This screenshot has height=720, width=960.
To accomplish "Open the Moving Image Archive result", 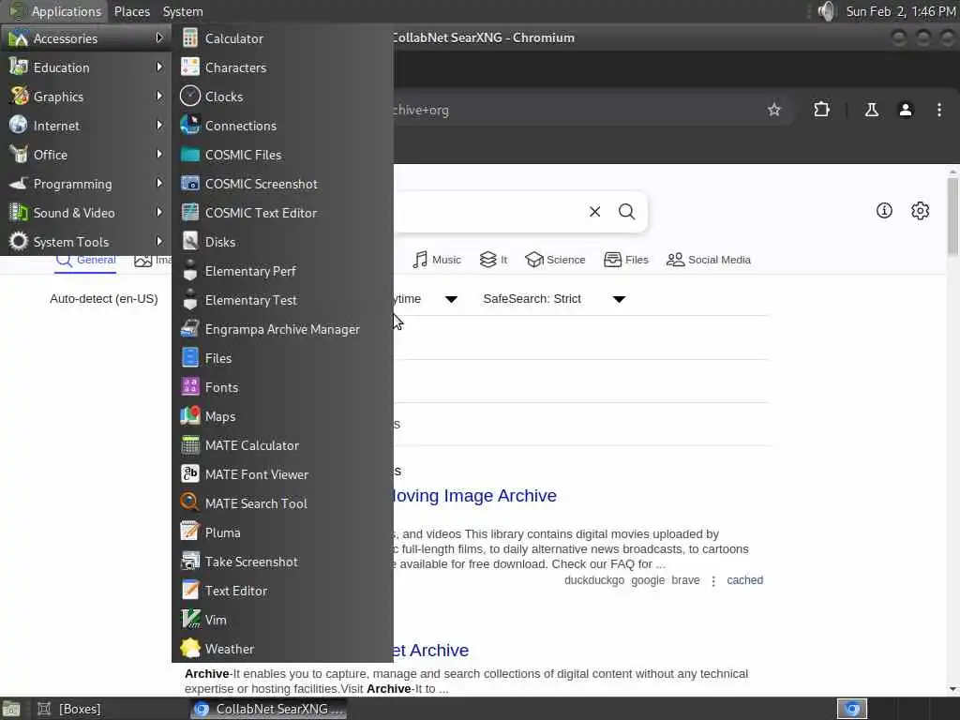I will 475,495.
